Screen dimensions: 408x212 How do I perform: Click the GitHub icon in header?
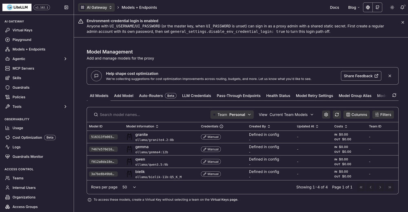377,7
